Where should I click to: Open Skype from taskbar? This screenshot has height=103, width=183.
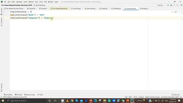(77, 101)
